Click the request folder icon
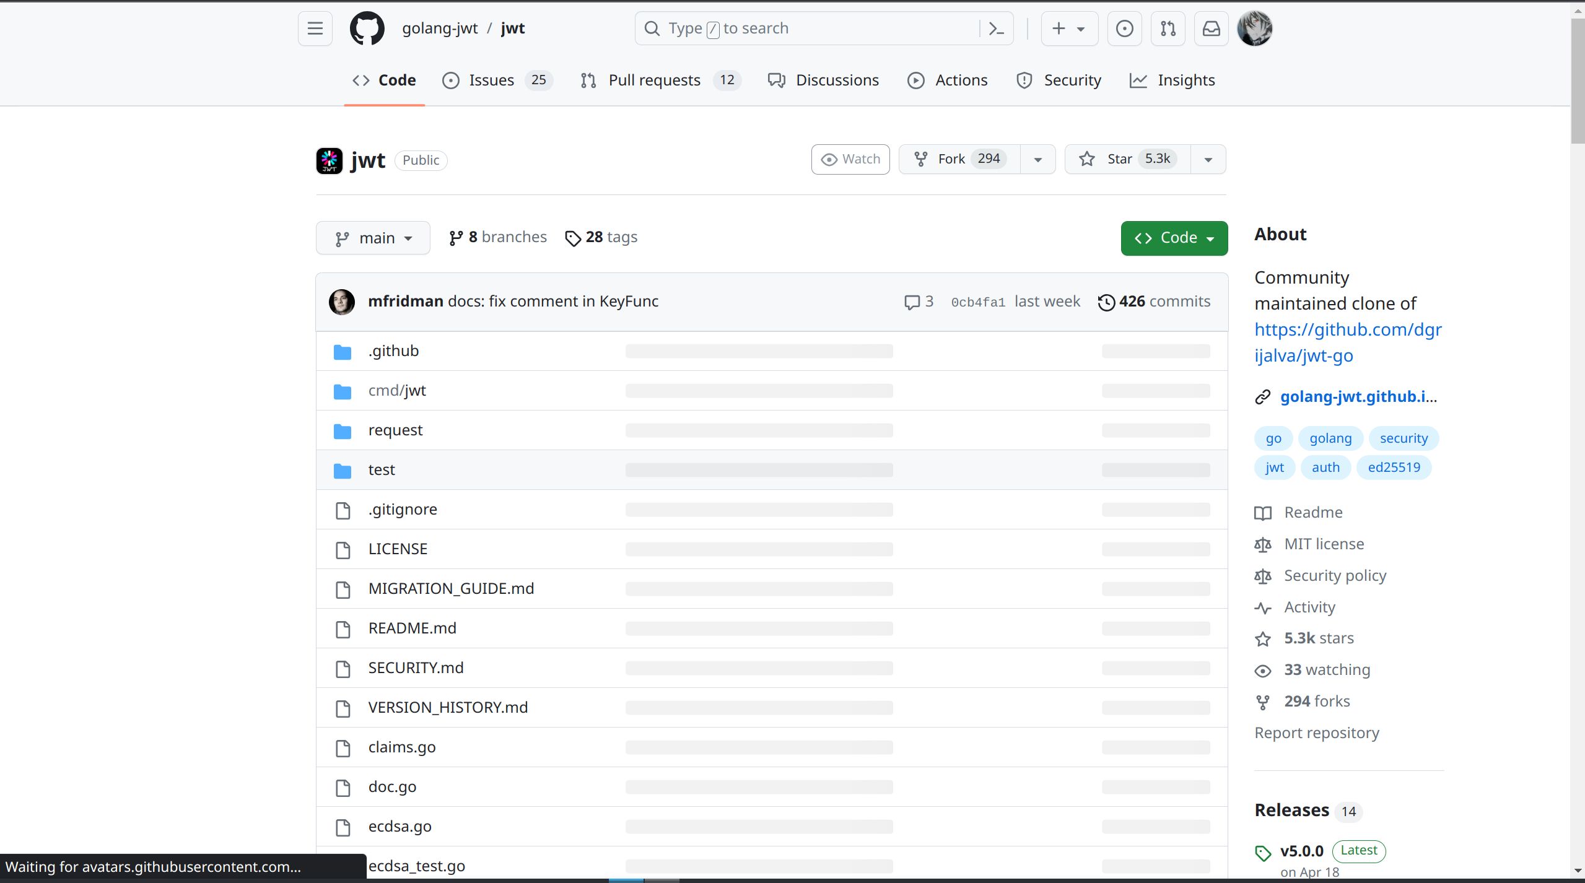Image resolution: width=1585 pixels, height=883 pixels. click(343, 431)
